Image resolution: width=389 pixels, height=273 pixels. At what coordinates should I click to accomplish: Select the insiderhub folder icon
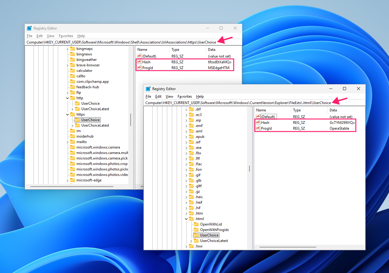click(72, 136)
